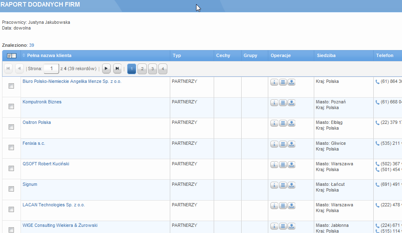
Task: Tick checkbox for WIGE Consulting Wiekiera & Żurowski
Action: coord(11,230)
